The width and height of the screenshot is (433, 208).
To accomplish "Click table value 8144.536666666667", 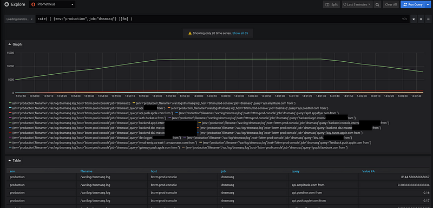I will (x=415, y=177).
